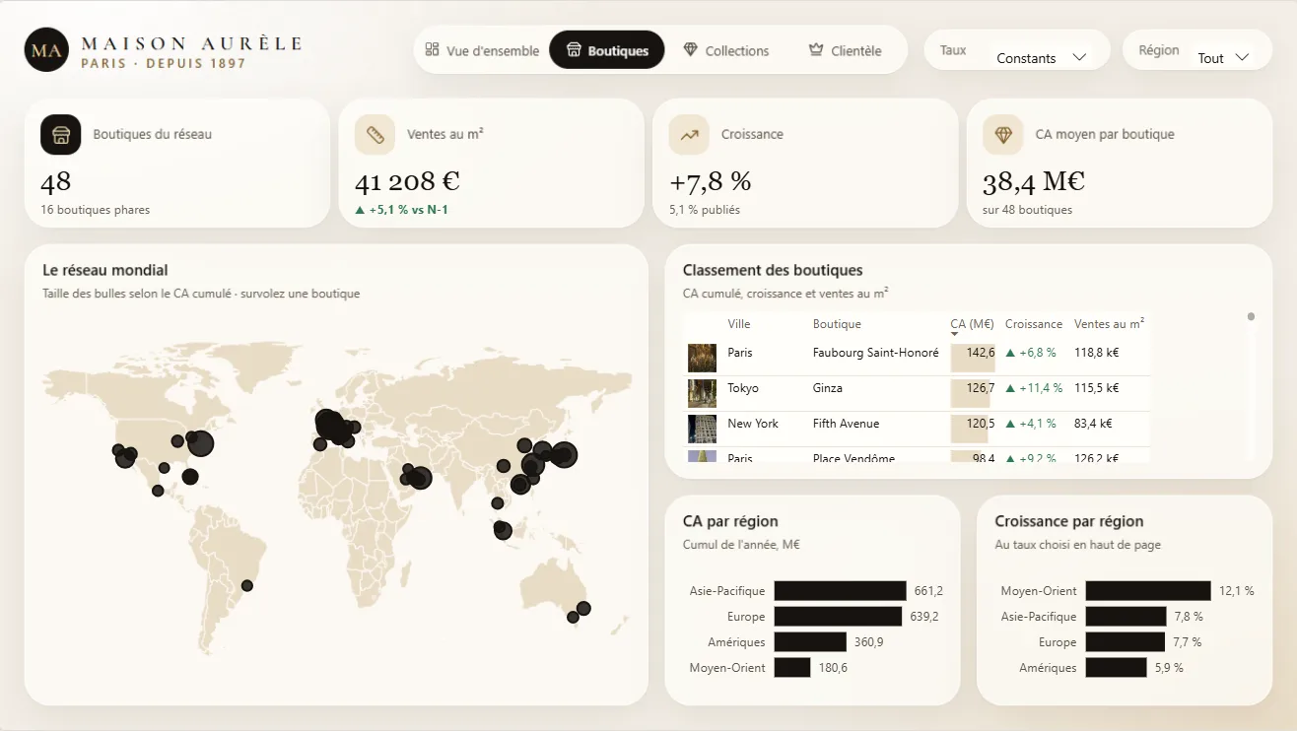1297x731 pixels.
Task: Select the Moyen-Orient bar in Croissance par région
Action: pos(1148,591)
